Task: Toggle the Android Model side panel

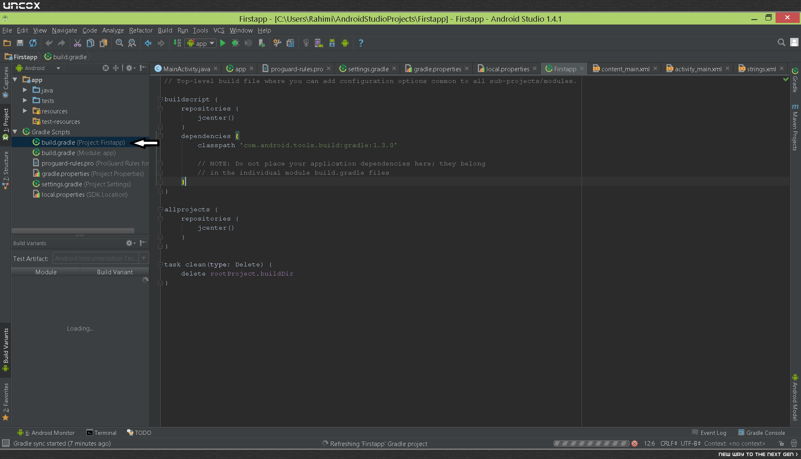Action: point(795,397)
